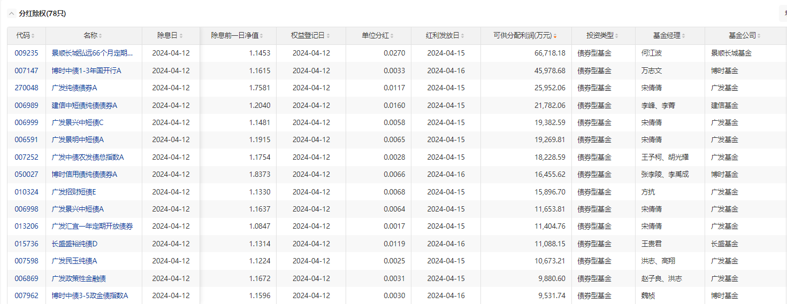Collapse the 分红除权(78只) section chevron
The height and width of the screenshot is (304, 787).
(11, 13)
